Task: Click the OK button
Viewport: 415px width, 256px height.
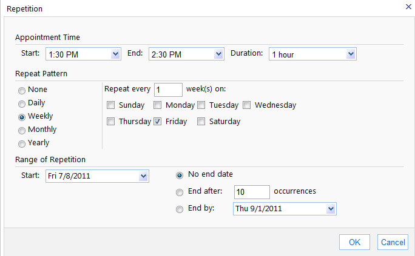Action: coord(354,242)
